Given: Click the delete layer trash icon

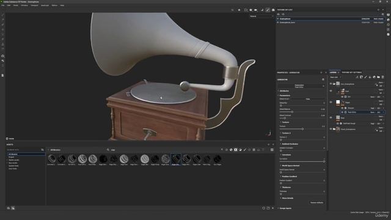Looking at the screenshot, I should 383,77.
